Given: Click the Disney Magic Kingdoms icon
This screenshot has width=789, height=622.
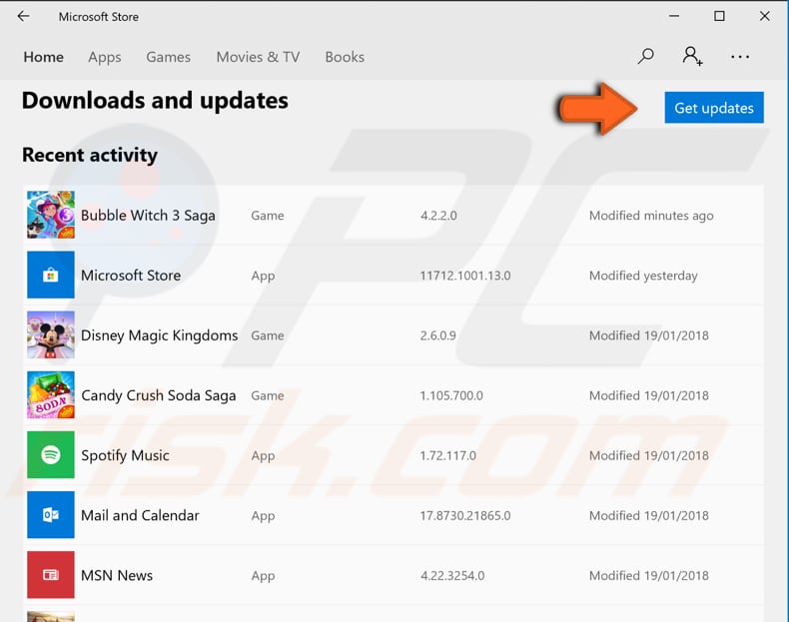Looking at the screenshot, I should click(x=51, y=334).
